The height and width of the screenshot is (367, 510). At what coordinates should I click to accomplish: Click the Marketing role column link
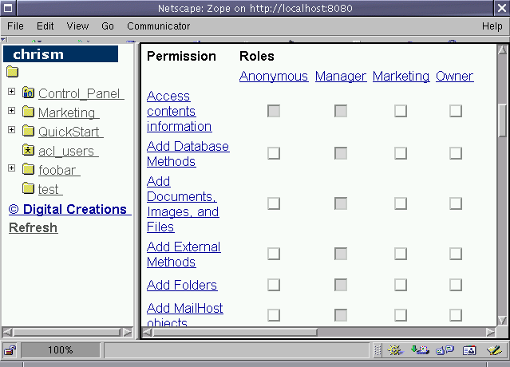pyautogui.click(x=401, y=76)
